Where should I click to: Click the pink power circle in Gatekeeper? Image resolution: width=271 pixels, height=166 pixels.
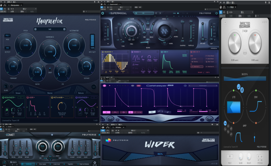click(104, 86)
